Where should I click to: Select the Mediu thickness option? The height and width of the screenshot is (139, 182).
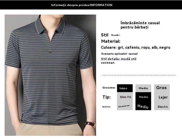143,88
